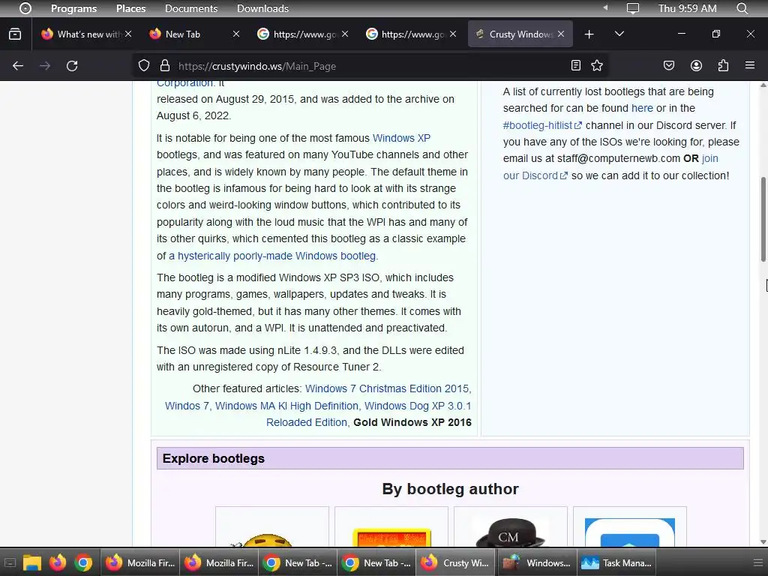The width and height of the screenshot is (768, 576).
Task: Open the Windows 7 Christmas Edition 2015 link
Action: [387, 388]
